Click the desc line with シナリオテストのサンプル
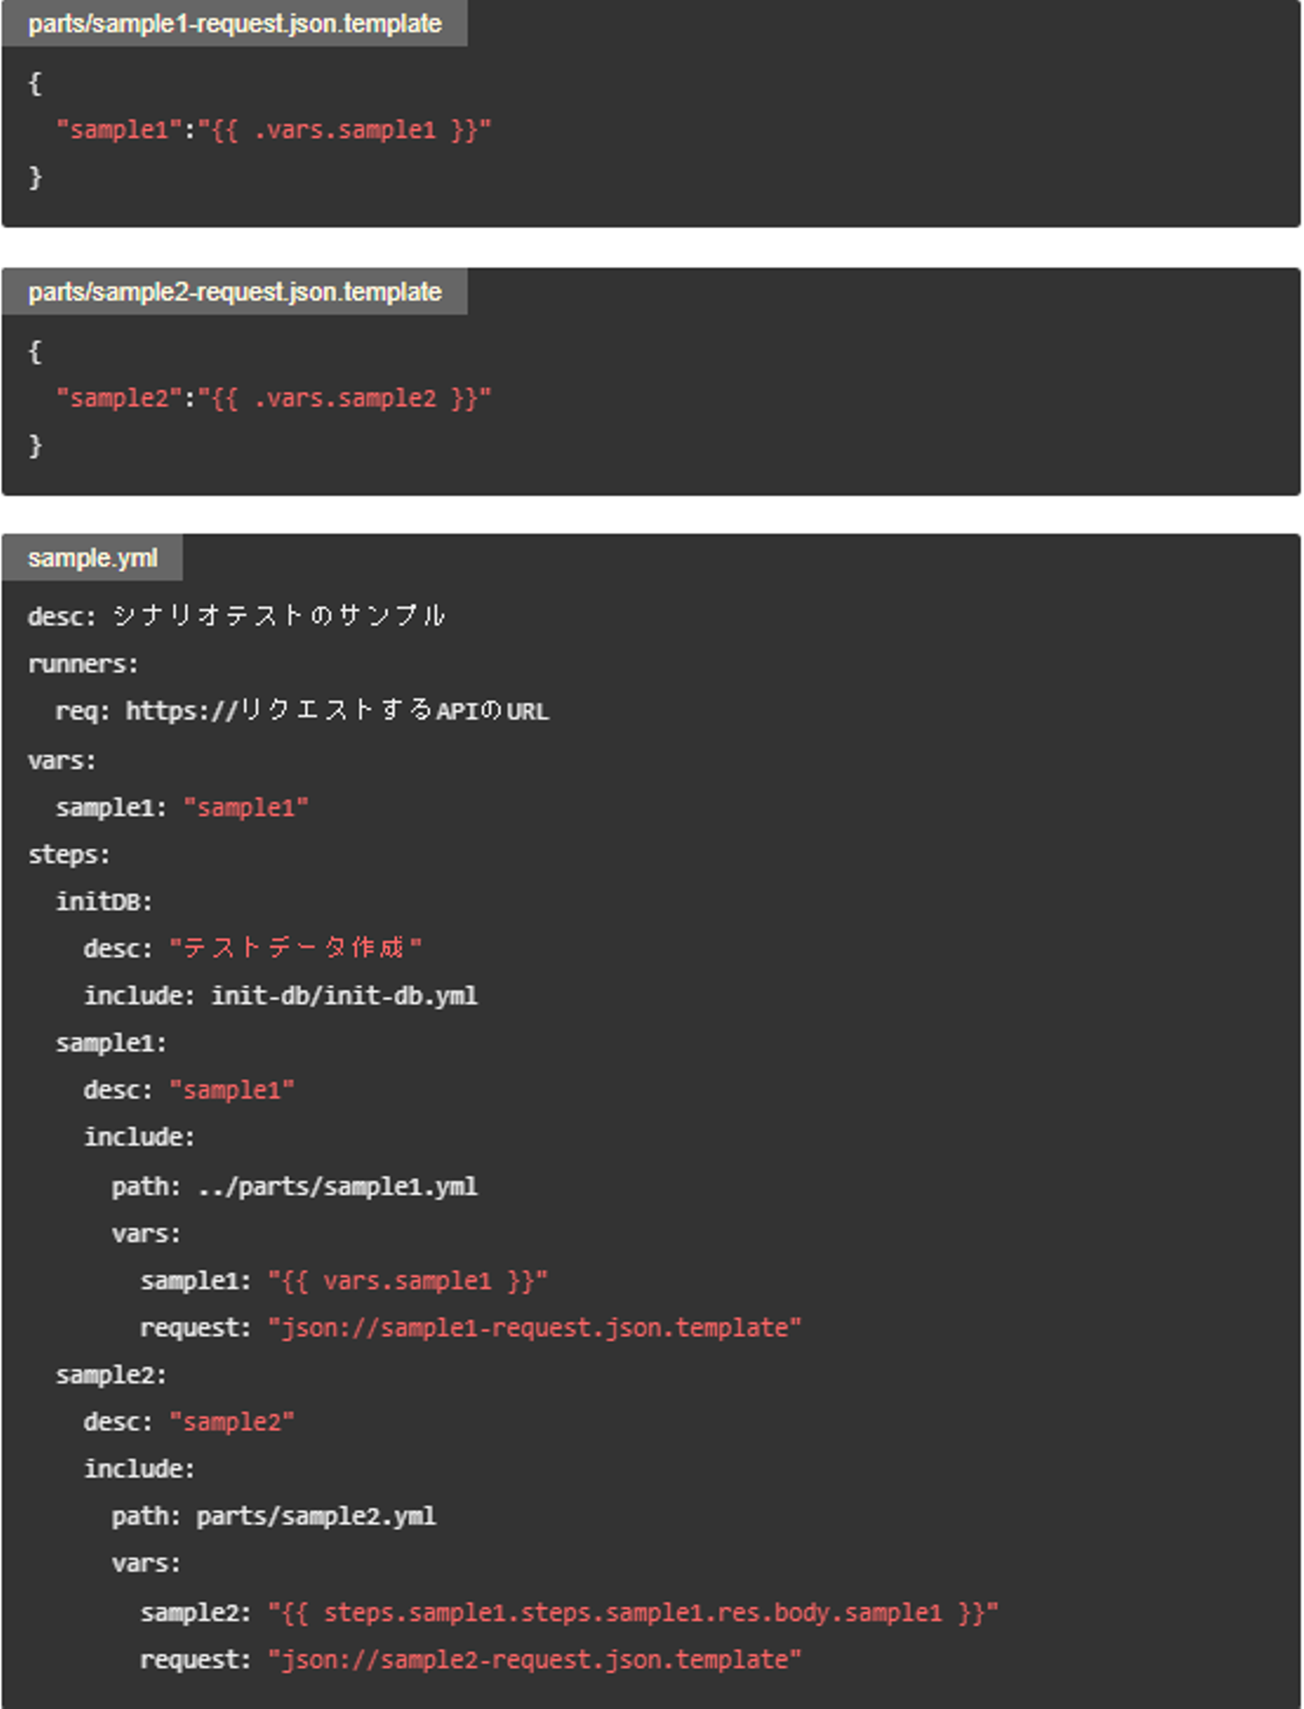The height and width of the screenshot is (1709, 1304). click(236, 617)
